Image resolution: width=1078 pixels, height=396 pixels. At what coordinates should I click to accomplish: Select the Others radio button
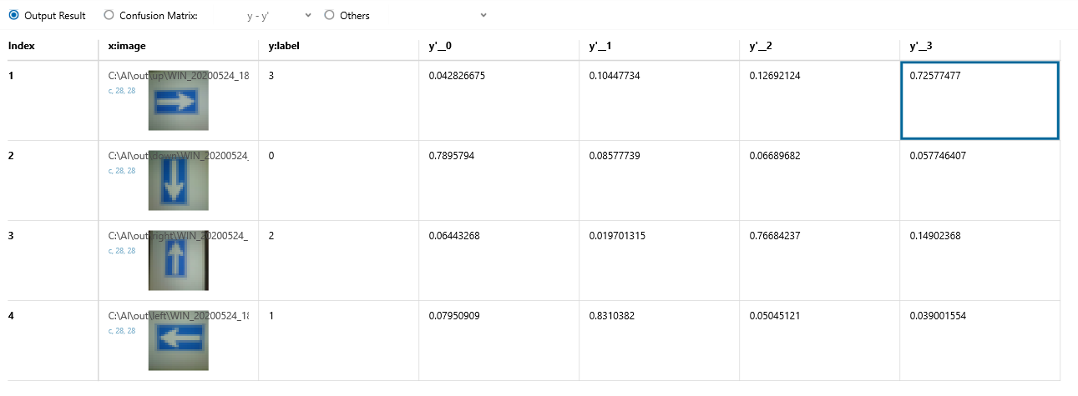(329, 15)
